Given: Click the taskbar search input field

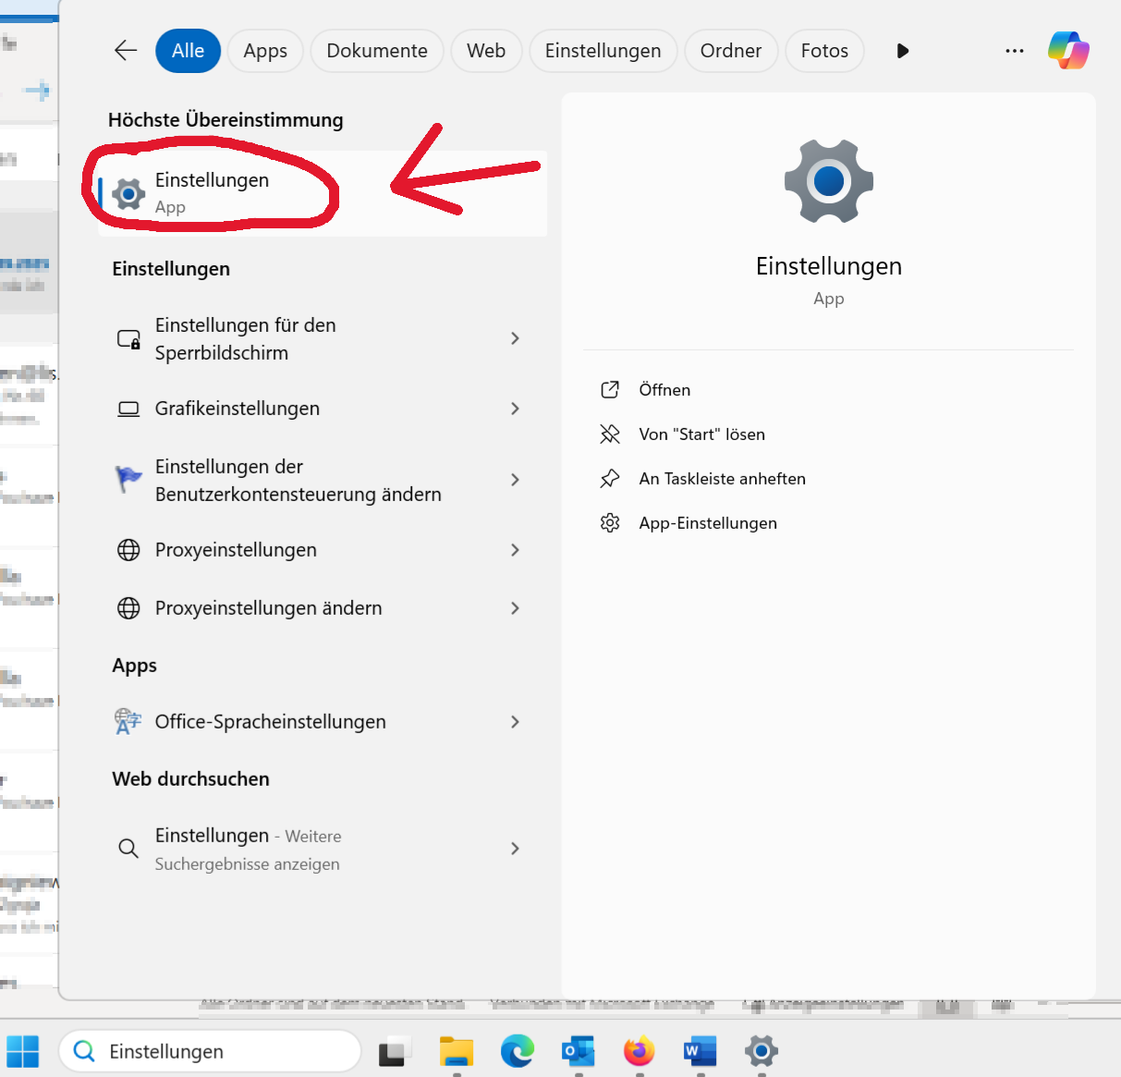Looking at the screenshot, I should point(222,1051).
